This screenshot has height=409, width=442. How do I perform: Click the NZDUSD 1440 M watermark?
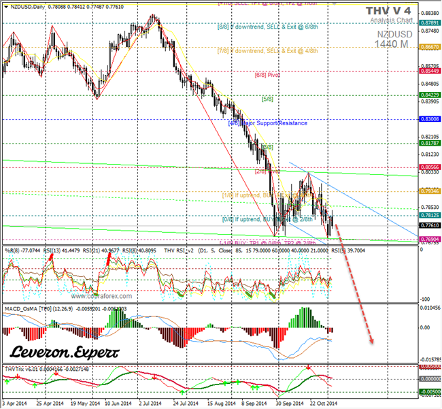pyautogui.click(x=390, y=38)
